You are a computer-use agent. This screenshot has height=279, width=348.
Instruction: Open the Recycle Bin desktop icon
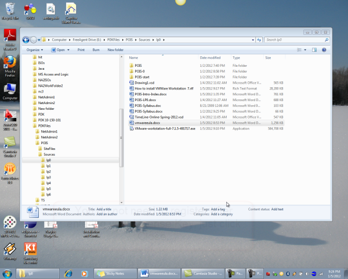pyautogui.click(x=10, y=12)
